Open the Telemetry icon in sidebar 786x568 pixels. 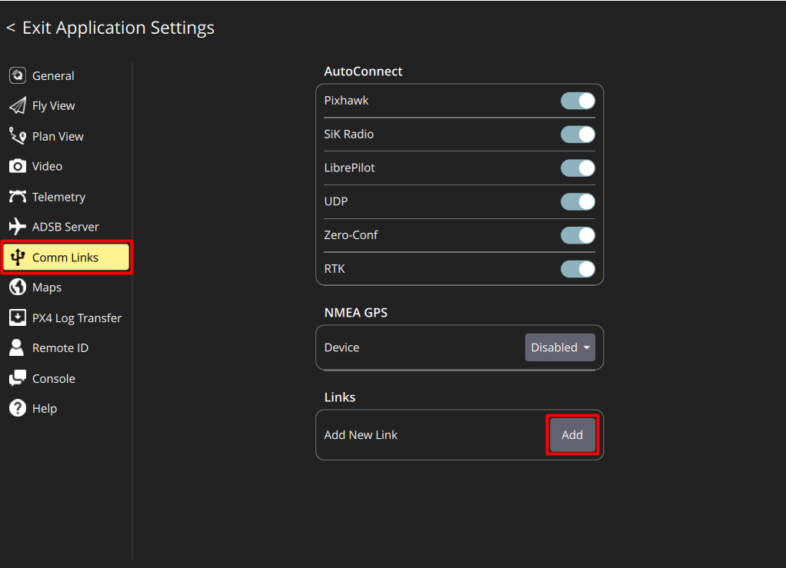tap(18, 197)
